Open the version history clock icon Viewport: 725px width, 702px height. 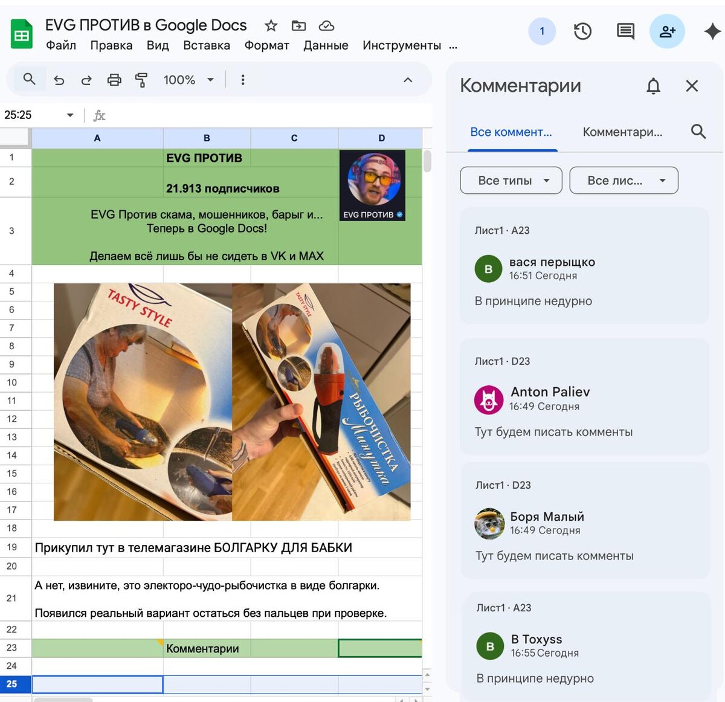click(582, 31)
